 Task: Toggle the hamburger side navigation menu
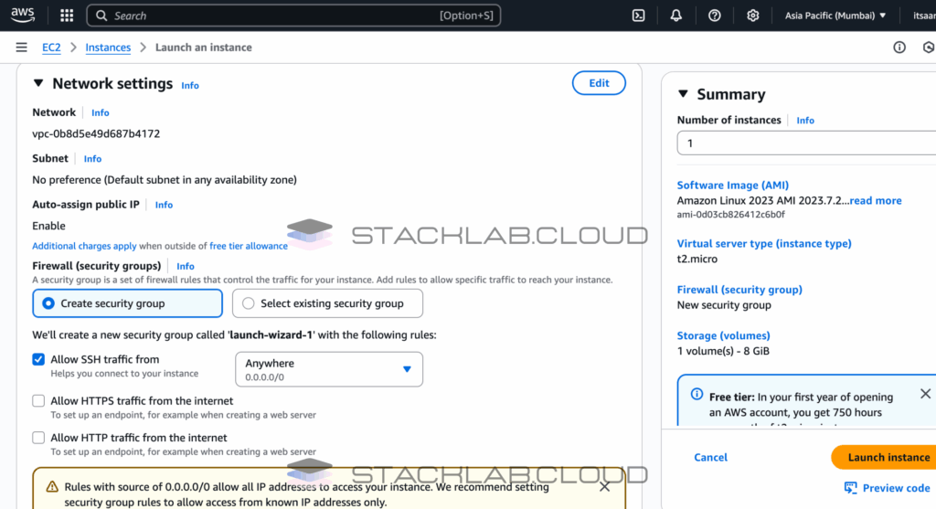tap(21, 48)
